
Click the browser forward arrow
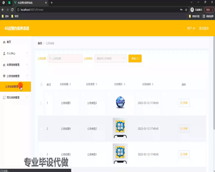[x=7, y=10]
